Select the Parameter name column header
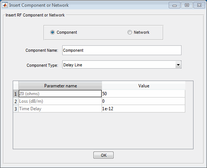 tap(60, 86)
